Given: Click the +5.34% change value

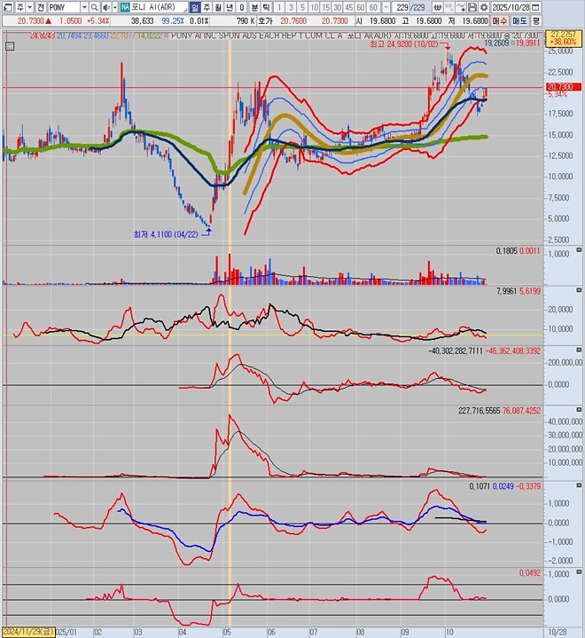Looking at the screenshot, I should coord(98,20).
